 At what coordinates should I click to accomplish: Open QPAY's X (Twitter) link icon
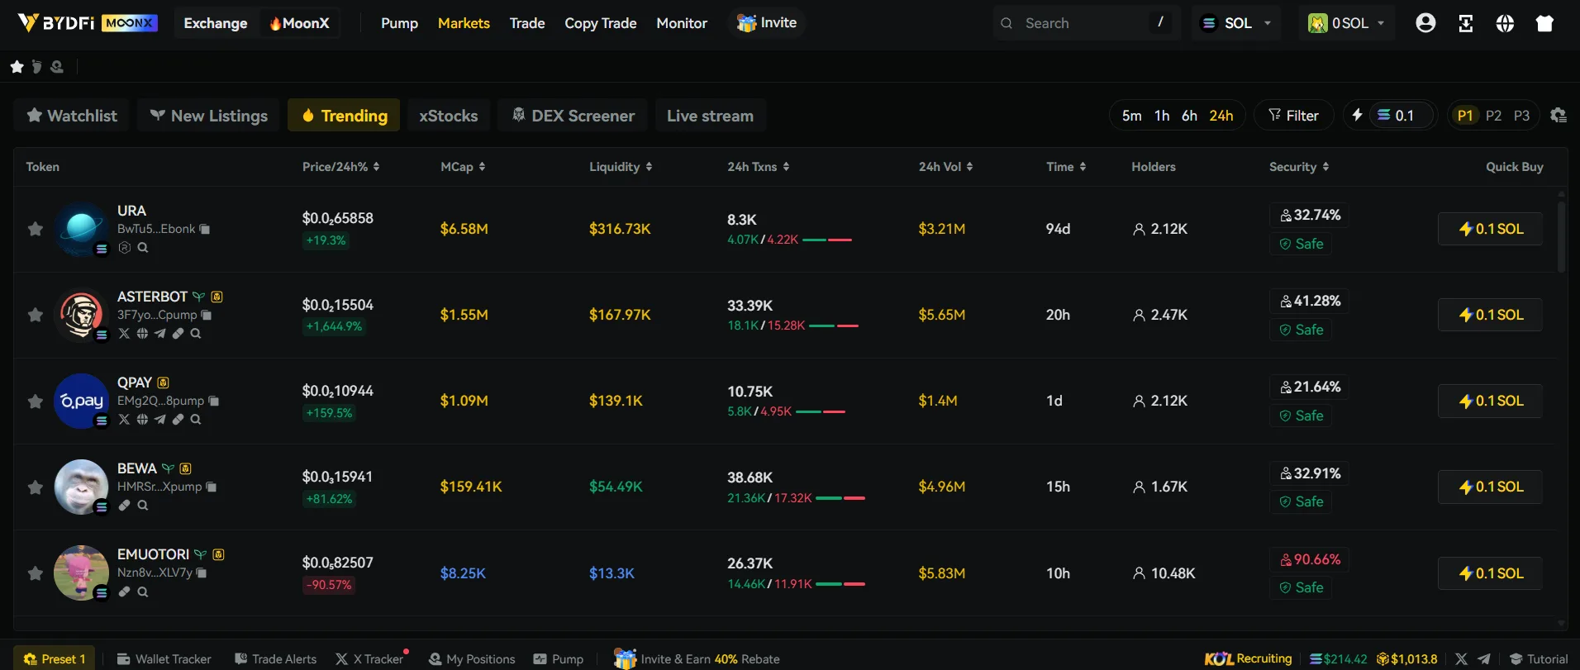point(124,420)
